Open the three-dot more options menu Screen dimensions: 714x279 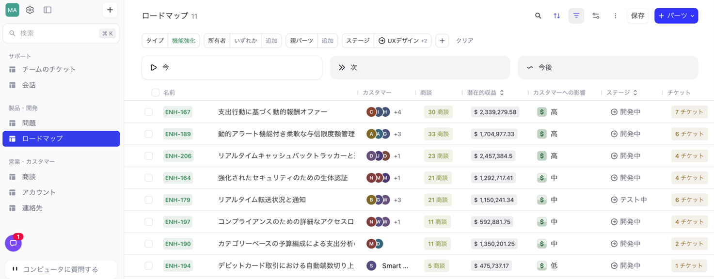[x=615, y=16]
